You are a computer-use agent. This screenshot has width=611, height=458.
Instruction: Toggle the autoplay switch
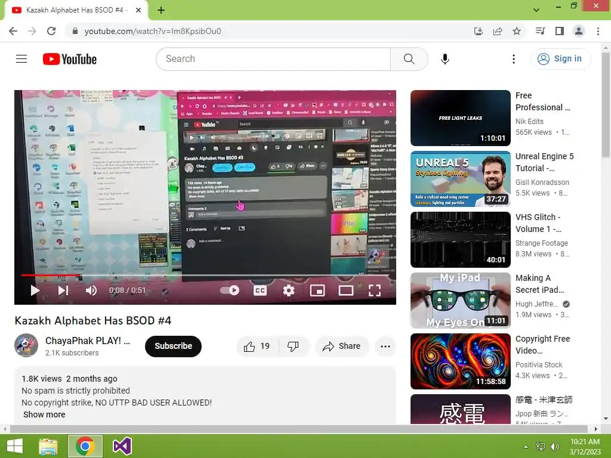(x=230, y=290)
